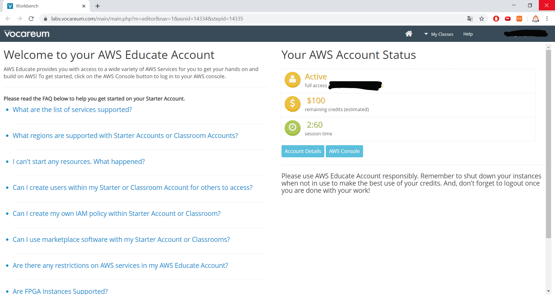Image resolution: width=555 pixels, height=295 pixels.
Task: Click the scrollbar down arrow
Action: coord(548,291)
